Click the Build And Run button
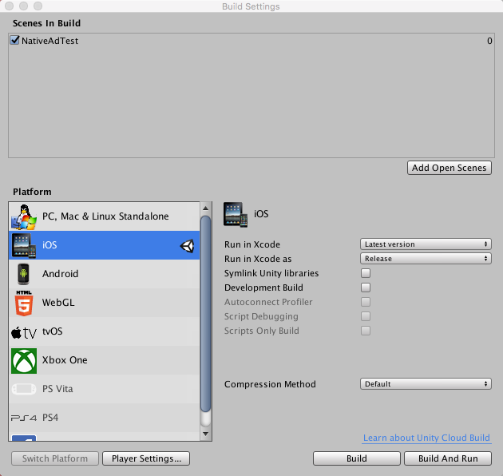Image resolution: width=503 pixels, height=476 pixels. click(x=448, y=458)
